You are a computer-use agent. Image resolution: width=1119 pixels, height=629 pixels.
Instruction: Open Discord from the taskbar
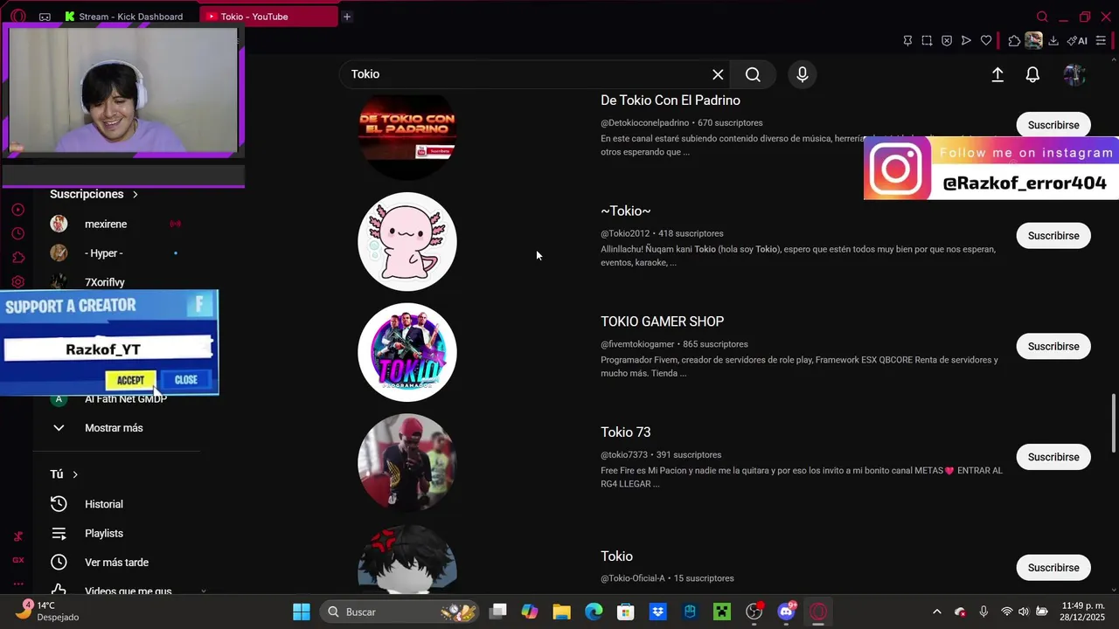tap(787, 612)
